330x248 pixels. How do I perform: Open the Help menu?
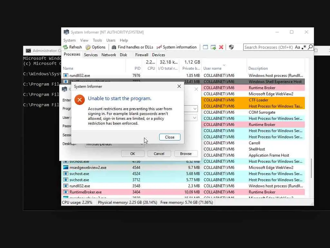pyautogui.click(x=124, y=40)
